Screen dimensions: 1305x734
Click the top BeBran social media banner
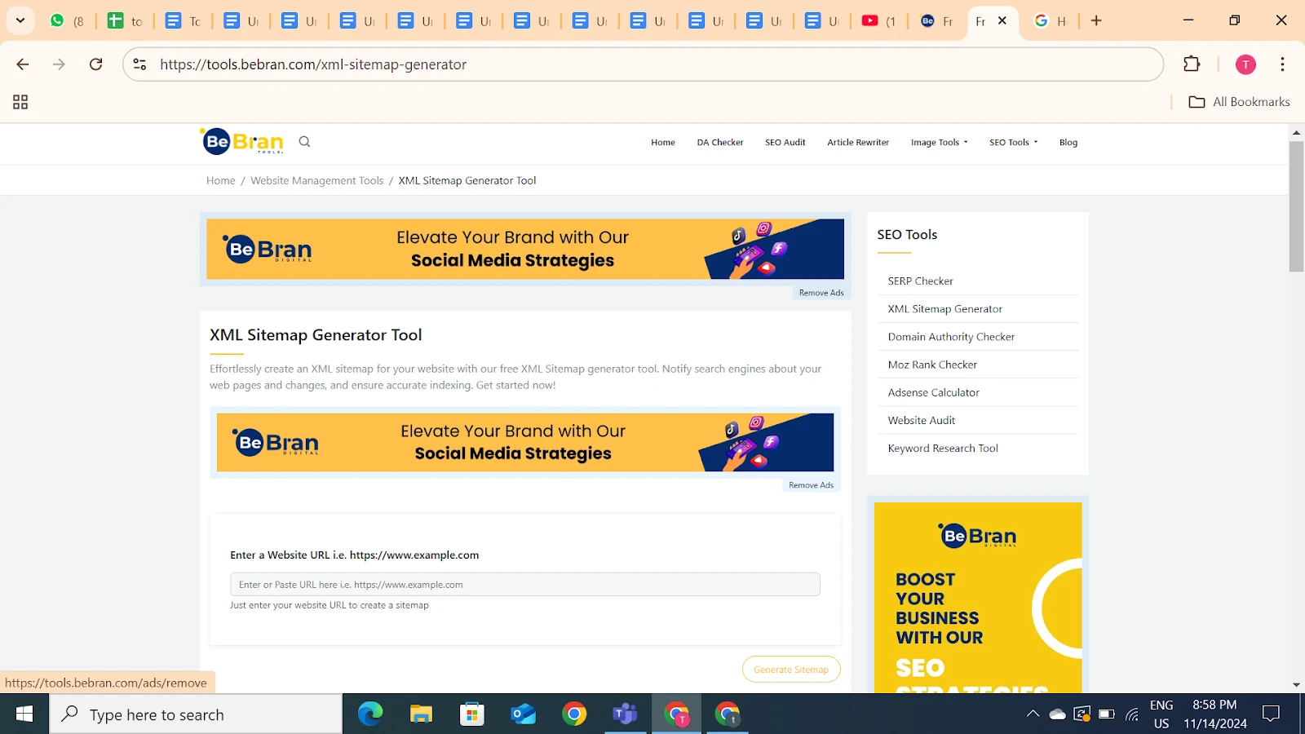tap(525, 249)
